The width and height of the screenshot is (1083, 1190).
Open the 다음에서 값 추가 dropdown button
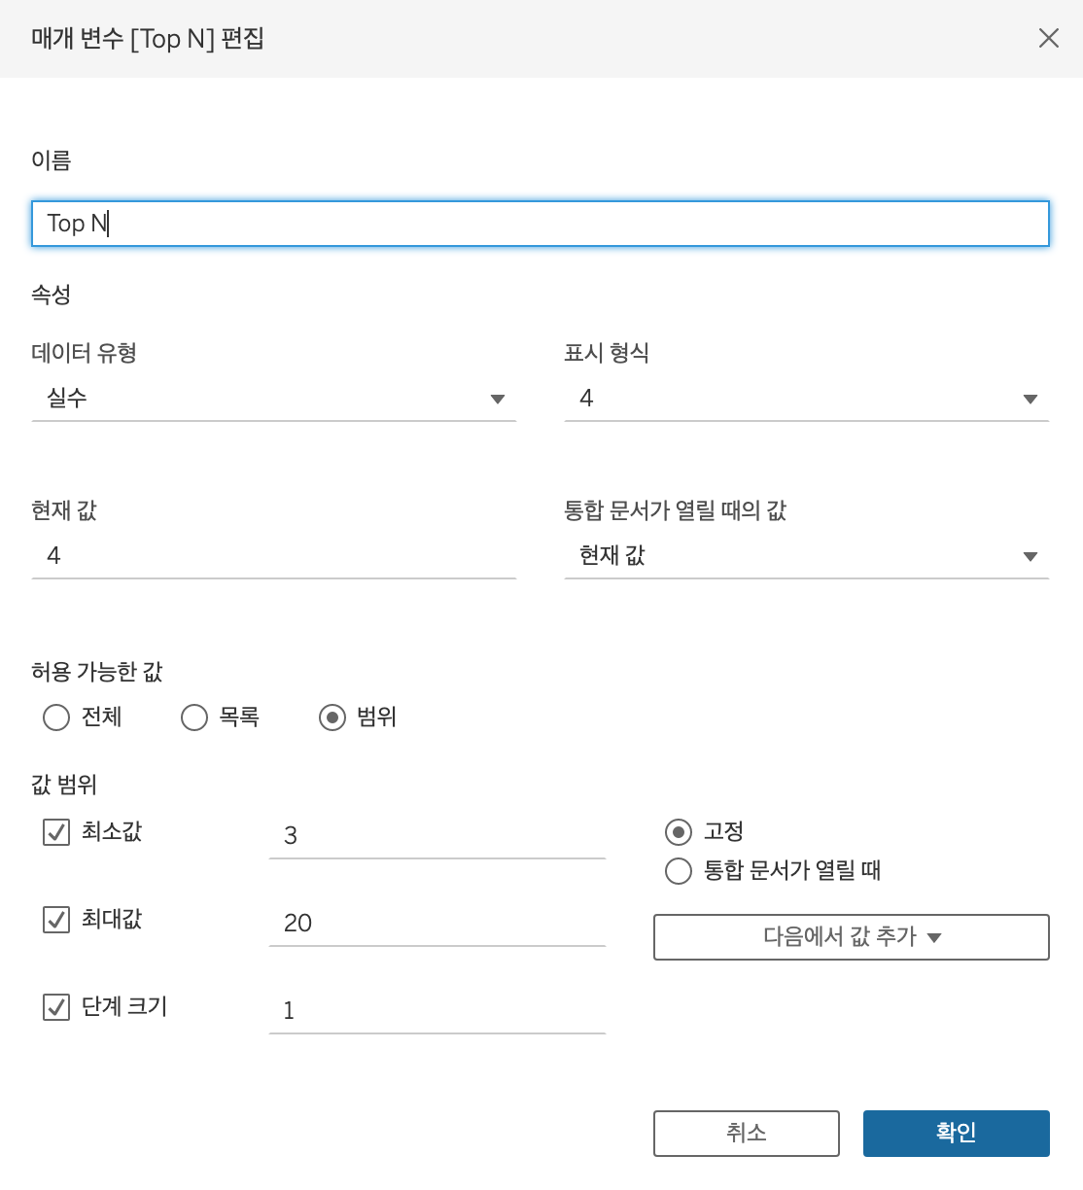[x=852, y=937]
